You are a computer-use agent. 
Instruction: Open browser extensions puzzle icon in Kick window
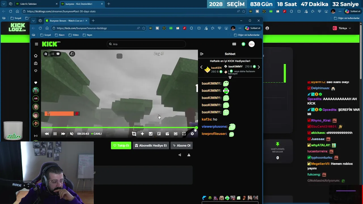[x=191, y=28]
